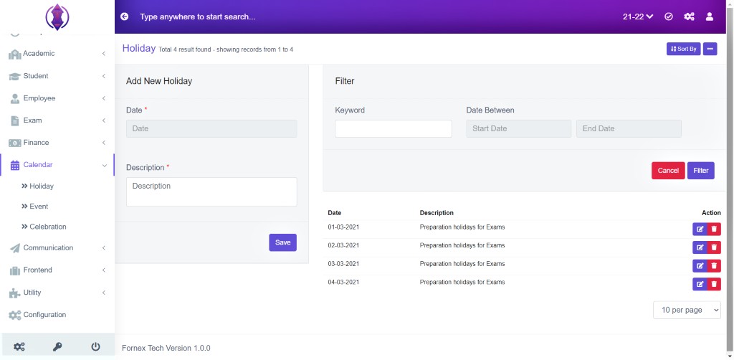734x360 pixels.
Task: Expand the Student menu chevron
Action: click(103, 76)
